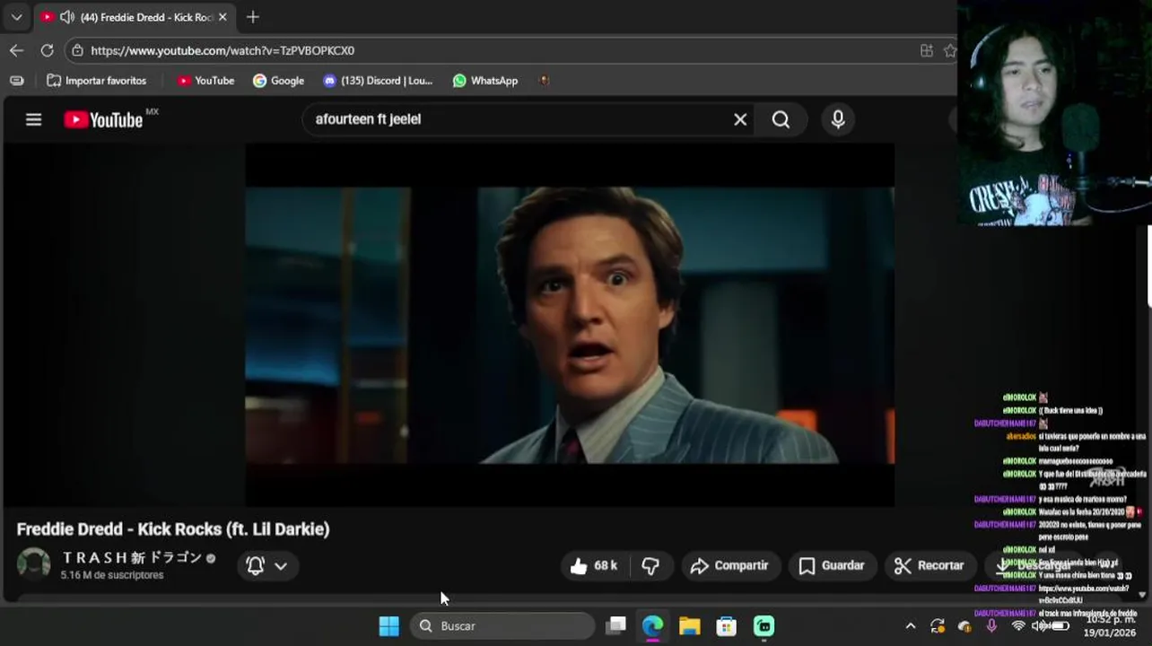1152x646 pixels.
Task: Open File Explorer from the taskbar
Action: pyautogui.click(x=689, y=625)
